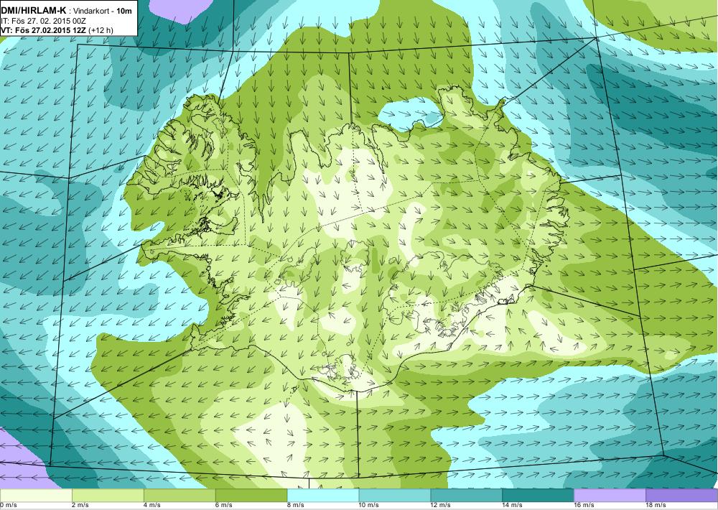The height and width of the screenshot is (510, 718).
Task: Click the "14 m/s" legend label
Action: [x=513, y=506]
